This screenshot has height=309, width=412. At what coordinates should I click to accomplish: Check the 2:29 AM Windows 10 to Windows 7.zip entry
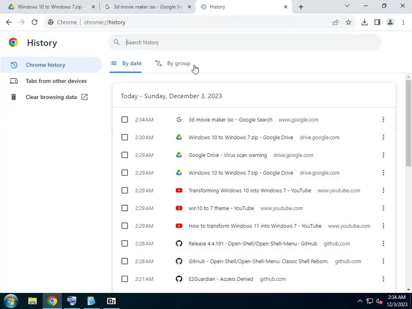(125, 173)
